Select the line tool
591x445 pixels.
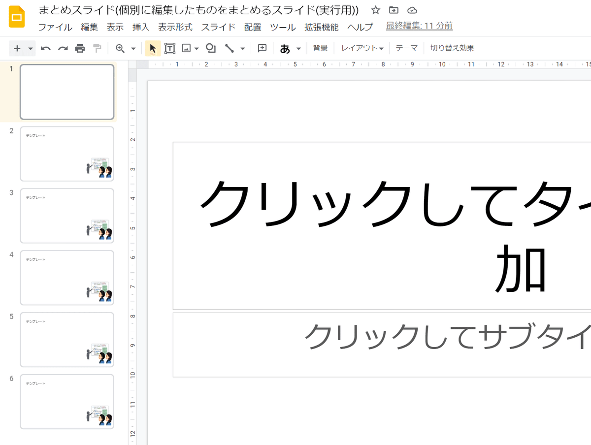pyautogui.click(x=229, y=48)
